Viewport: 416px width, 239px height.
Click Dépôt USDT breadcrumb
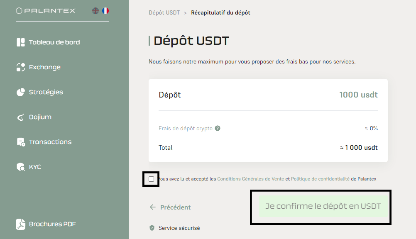pyautogui.click(x=164, y=13)
